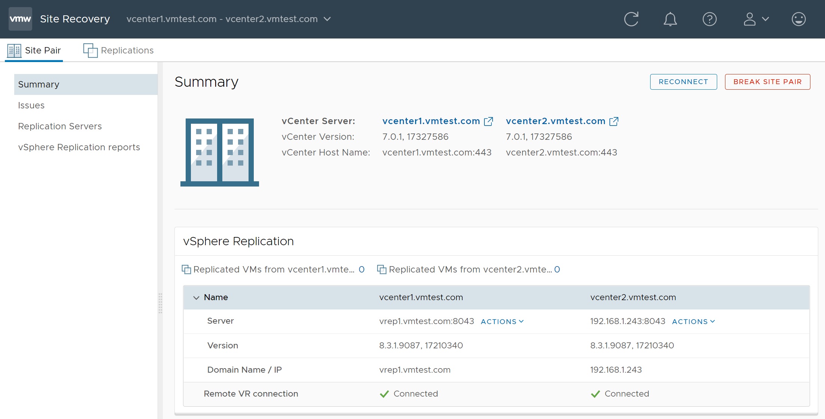Click the RECONNECT button
This screenshot has width=825, height=419.
click(683, 82)
